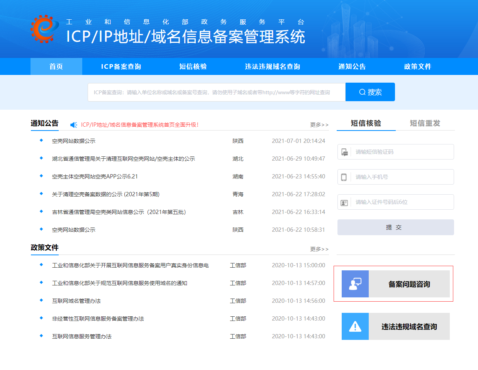Click the warning triangle icon in 违法违规域名查询 card
Viewport: 478px width, 370px height.
(x=355, y=326)
